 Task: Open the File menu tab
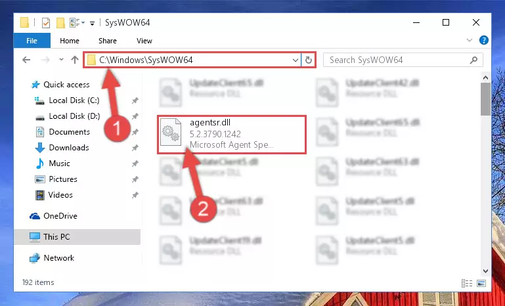pyautogui.click(x=32, y=41)
